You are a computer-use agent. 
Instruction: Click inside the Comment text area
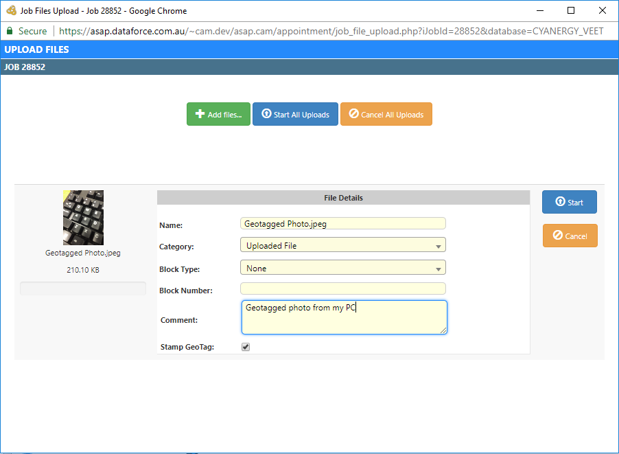coord(343,317)
